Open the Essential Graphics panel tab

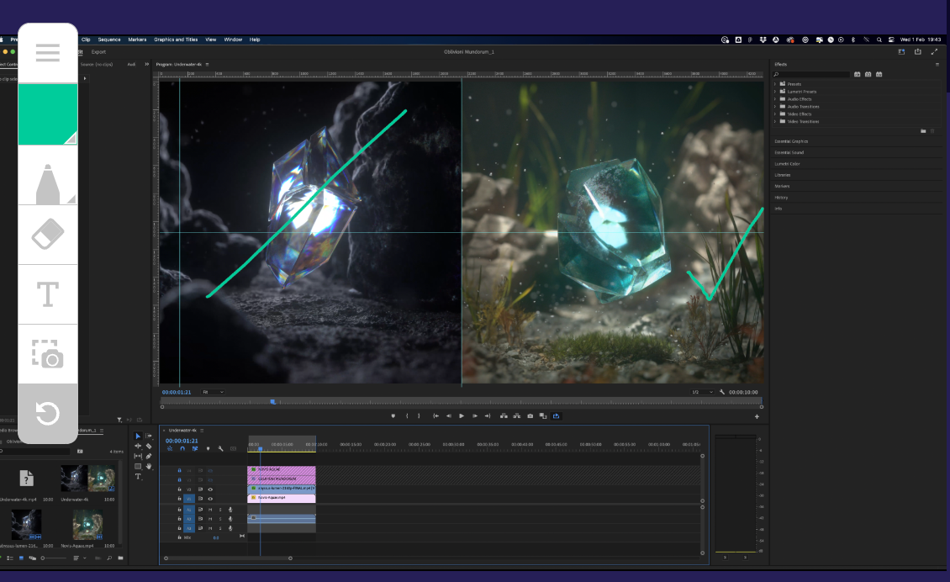click(x=790, y=141)
